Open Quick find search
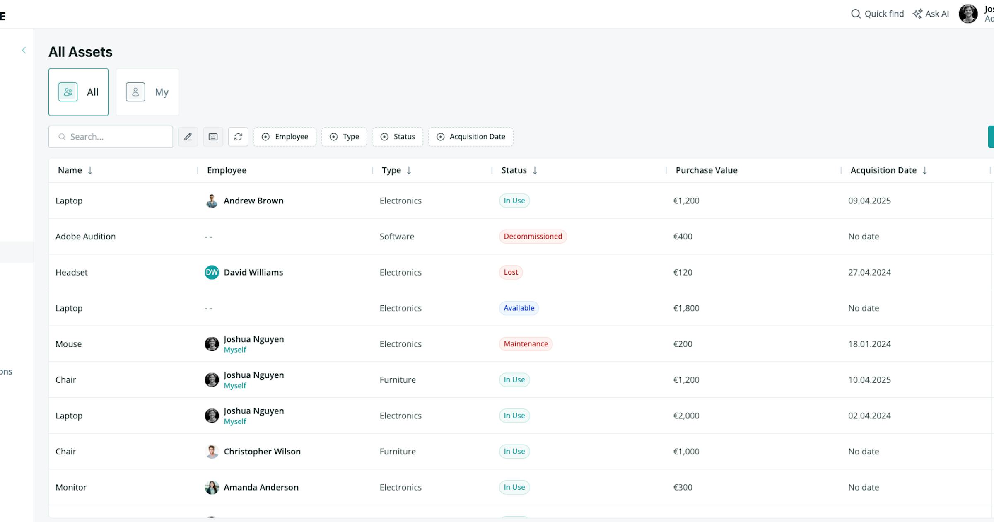 click(x=877, y=14)
